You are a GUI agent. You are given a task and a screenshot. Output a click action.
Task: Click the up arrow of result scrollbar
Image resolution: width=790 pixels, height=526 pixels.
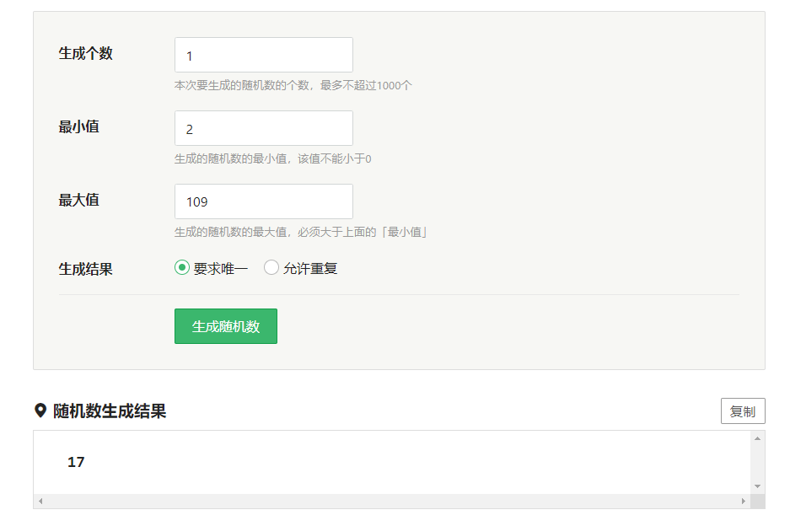(x=757, y=439)
